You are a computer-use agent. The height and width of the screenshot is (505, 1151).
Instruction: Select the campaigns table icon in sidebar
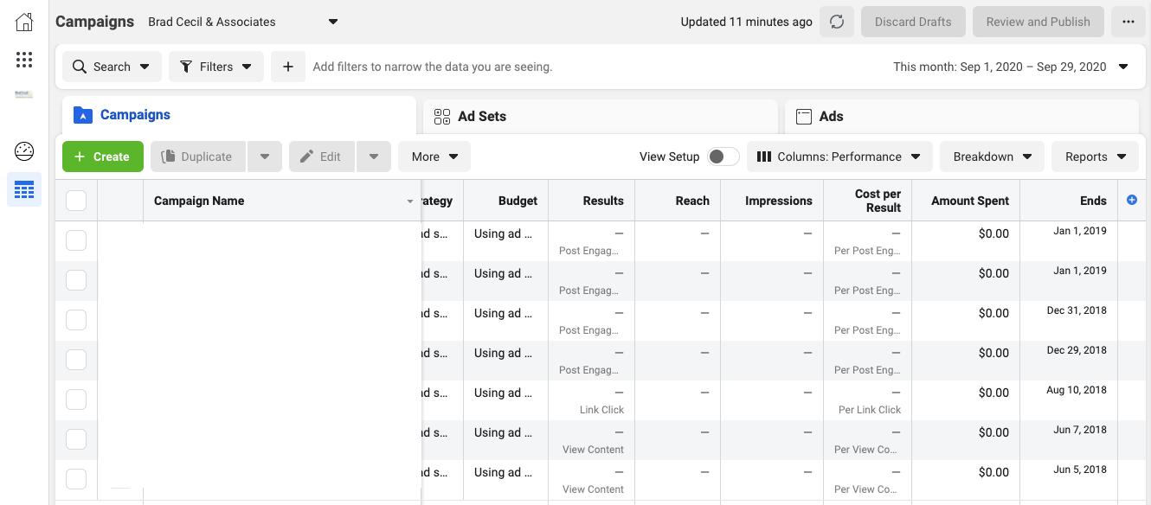(24, 189)
